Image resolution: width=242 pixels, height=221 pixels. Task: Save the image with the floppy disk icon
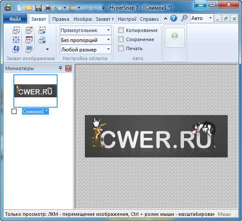point(39,7)
